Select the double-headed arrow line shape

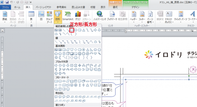(64, 42)
